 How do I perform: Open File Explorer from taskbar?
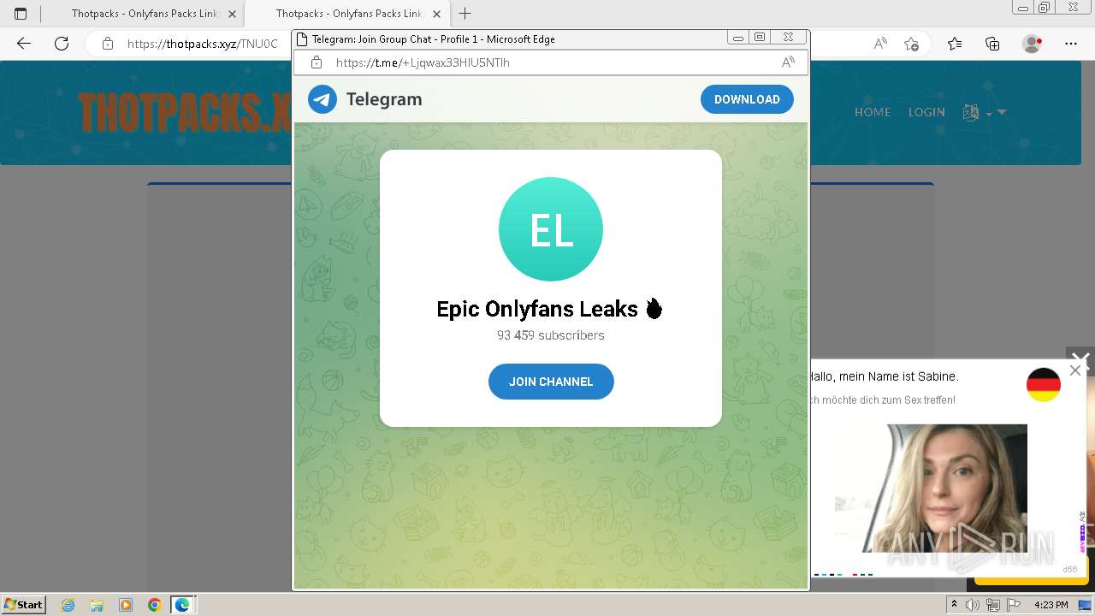coord(98,605)
